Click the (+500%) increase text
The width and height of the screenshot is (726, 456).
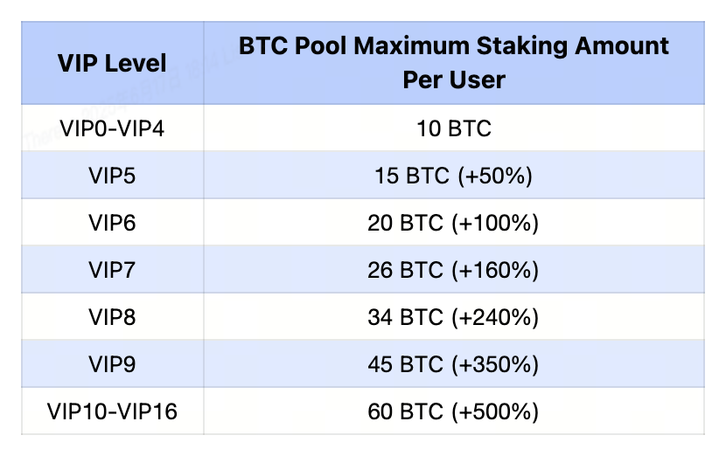tap(494, 411)
